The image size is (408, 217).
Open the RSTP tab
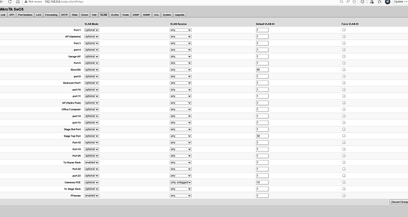pyautogui.click(x=64, y=15)
